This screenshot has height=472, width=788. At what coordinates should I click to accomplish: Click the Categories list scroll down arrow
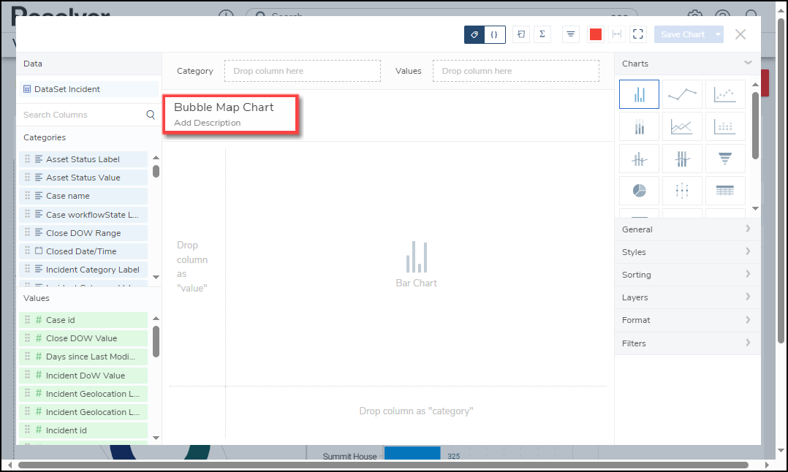coord(156,277)
